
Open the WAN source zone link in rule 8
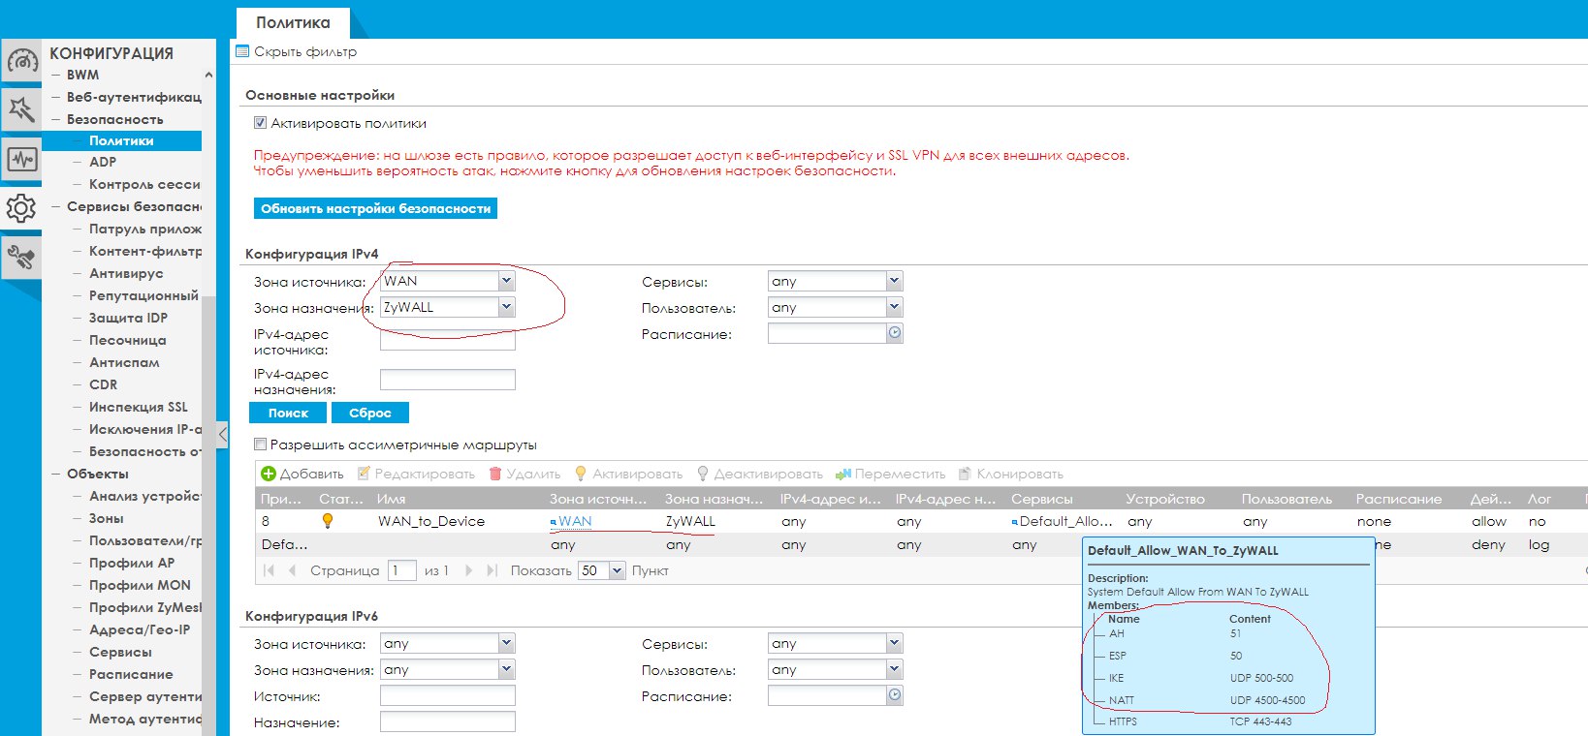tap(575, 521)
